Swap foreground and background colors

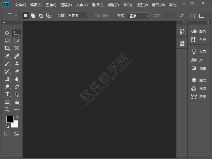[x=17, y=117]
